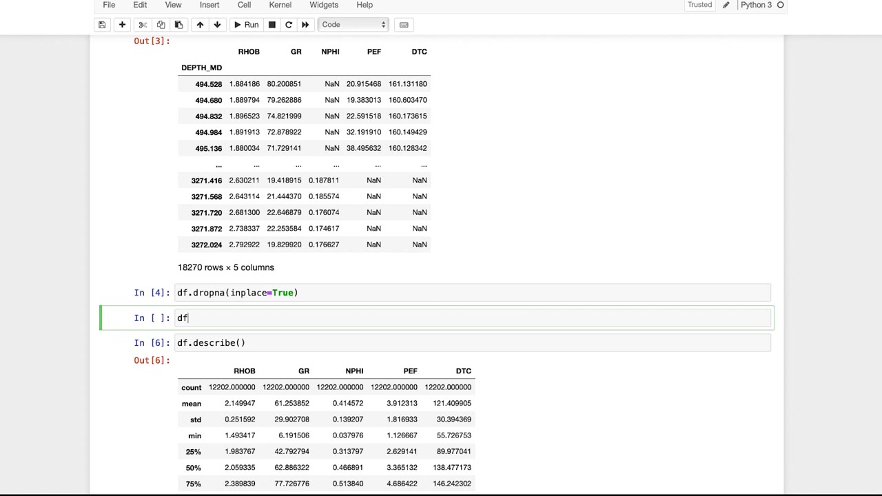
Task: Paste cells below using the toolbar icon
Action: pos(178,25)
